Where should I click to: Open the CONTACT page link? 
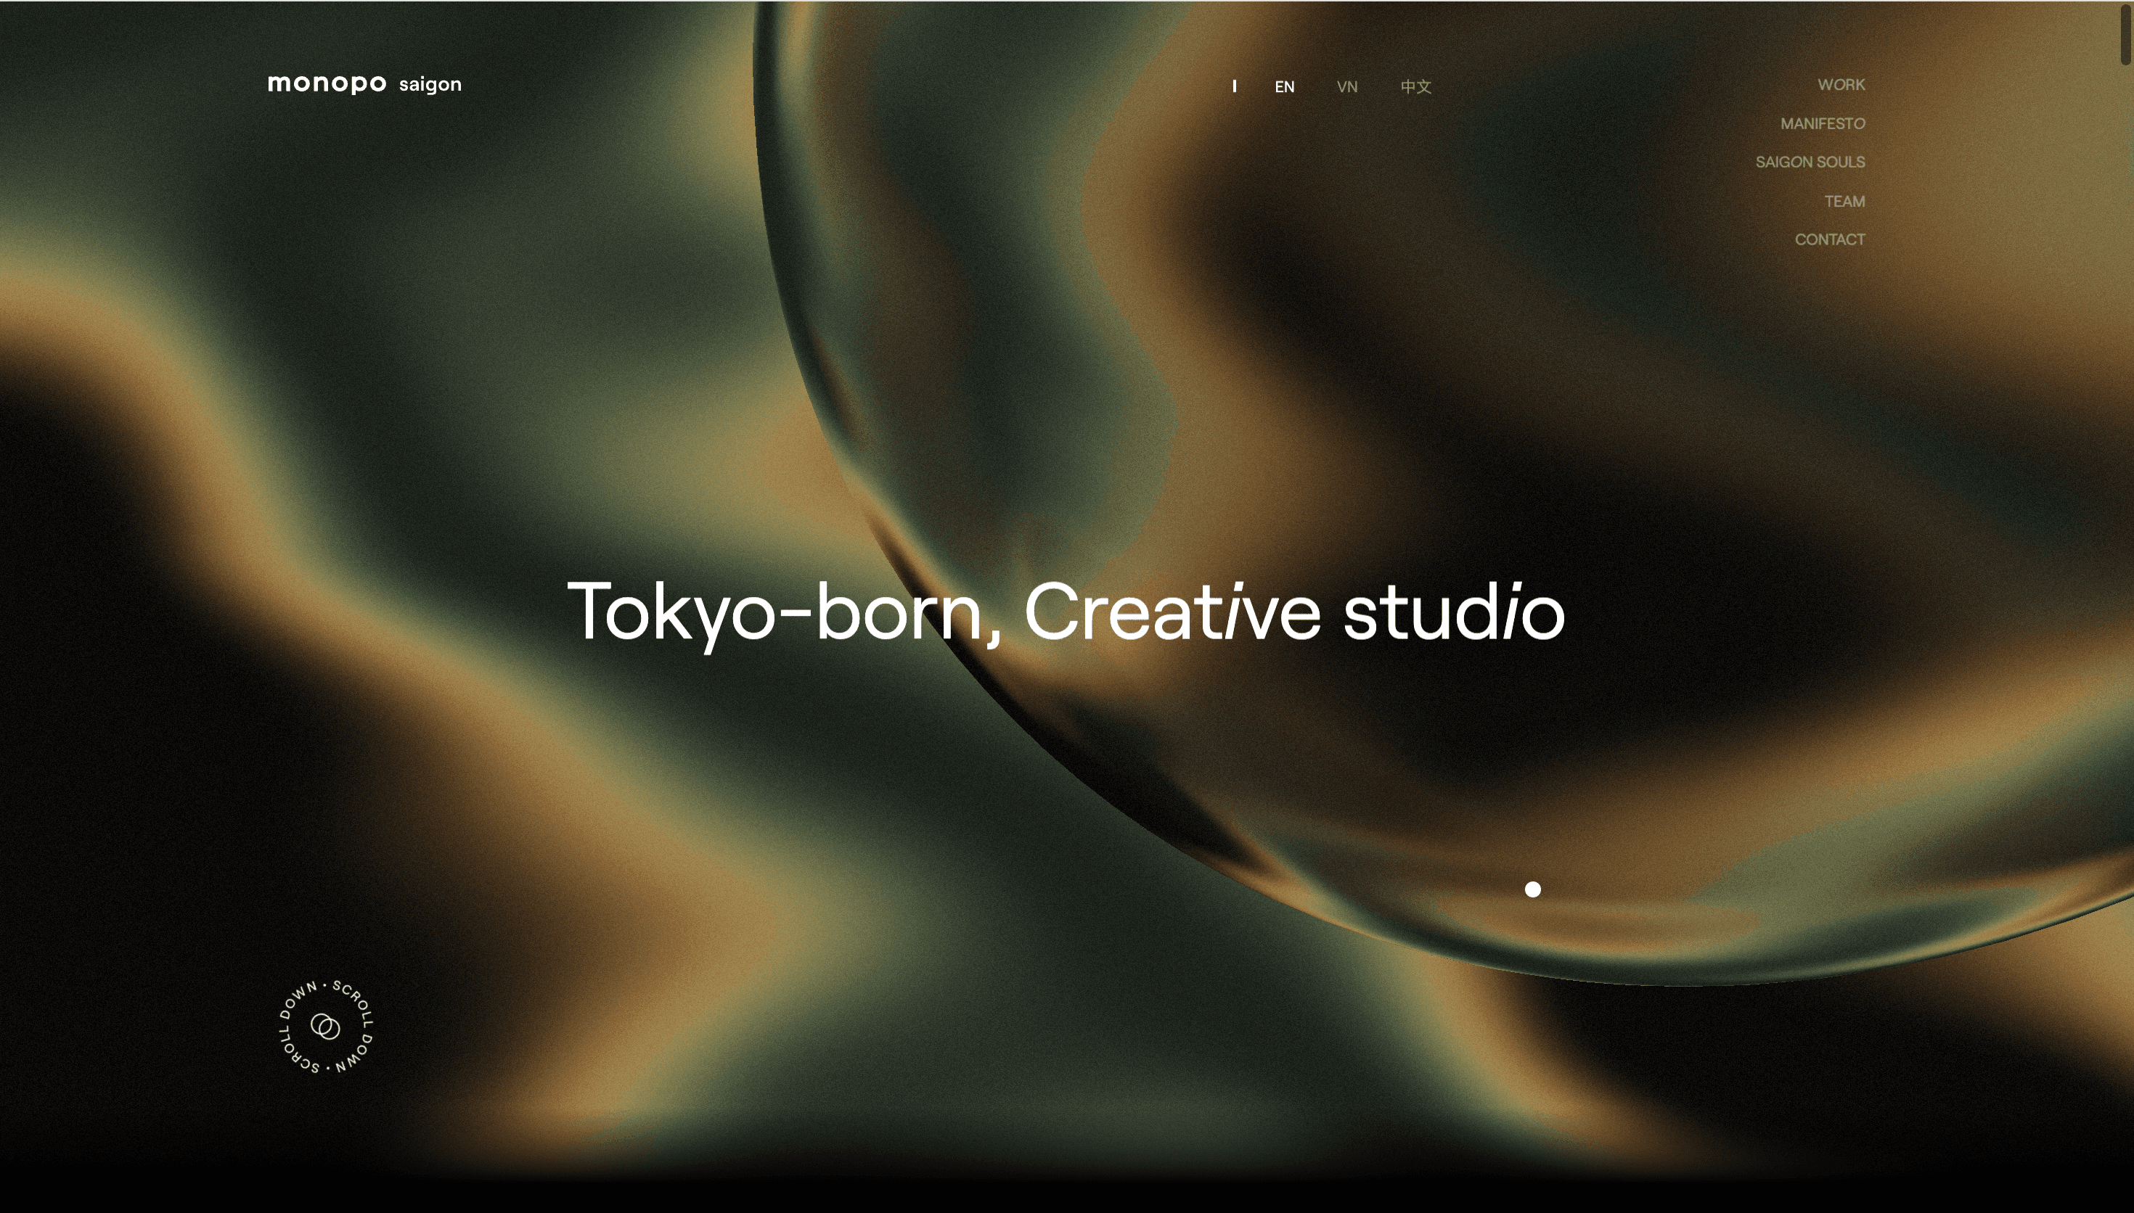click(x=1830, y=239)
